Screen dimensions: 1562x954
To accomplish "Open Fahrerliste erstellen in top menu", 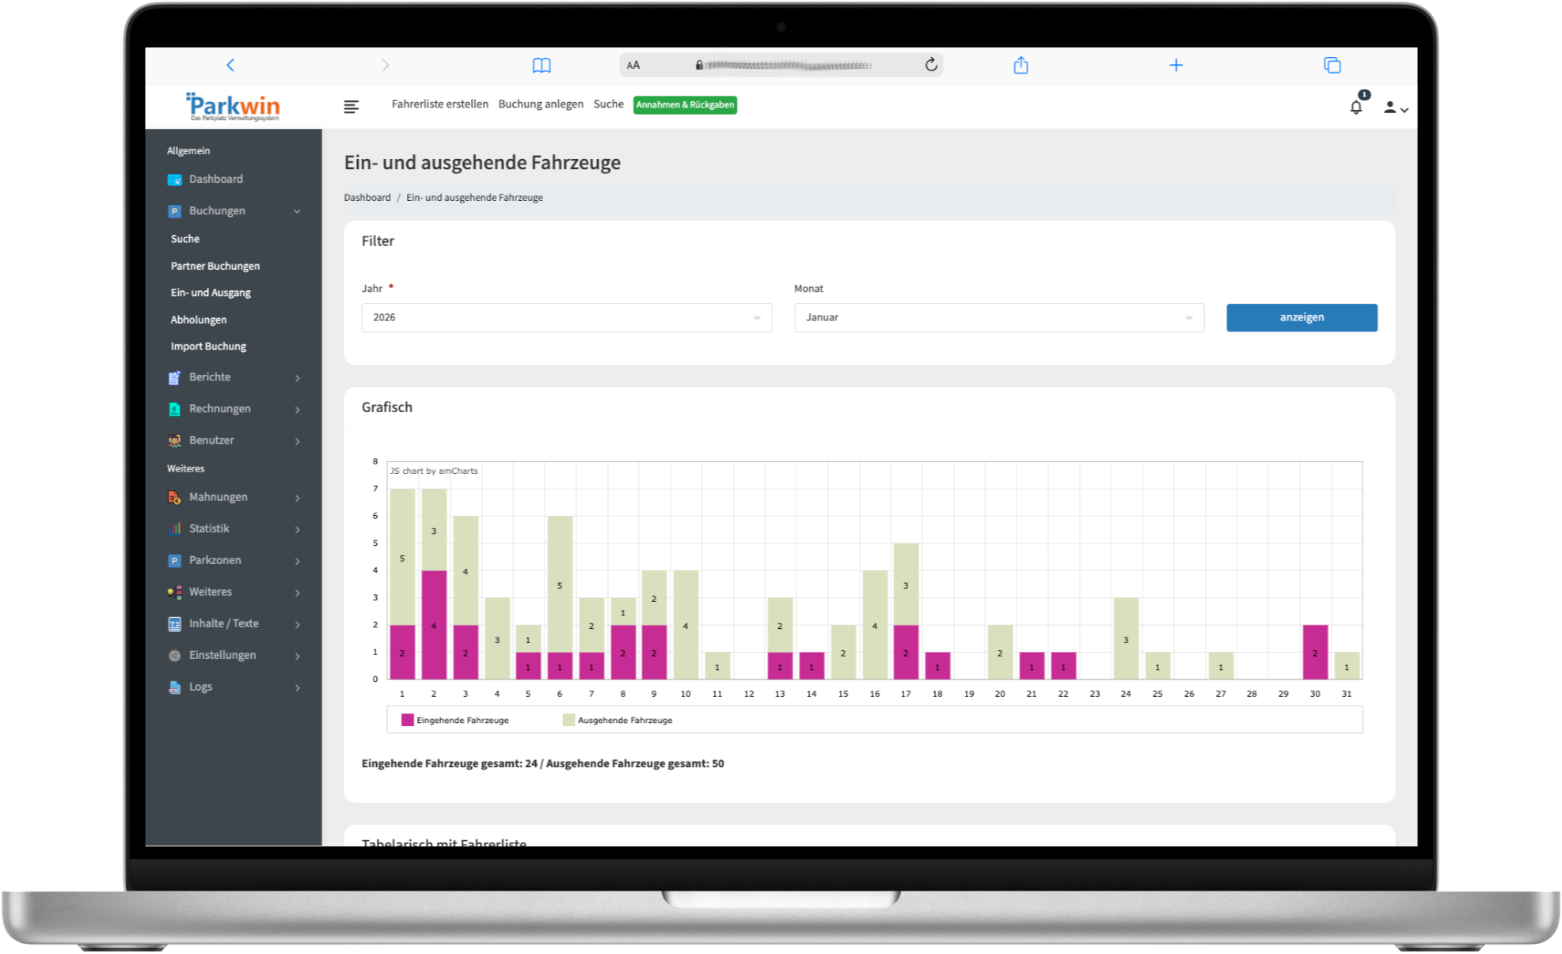I will pos(439,104).
